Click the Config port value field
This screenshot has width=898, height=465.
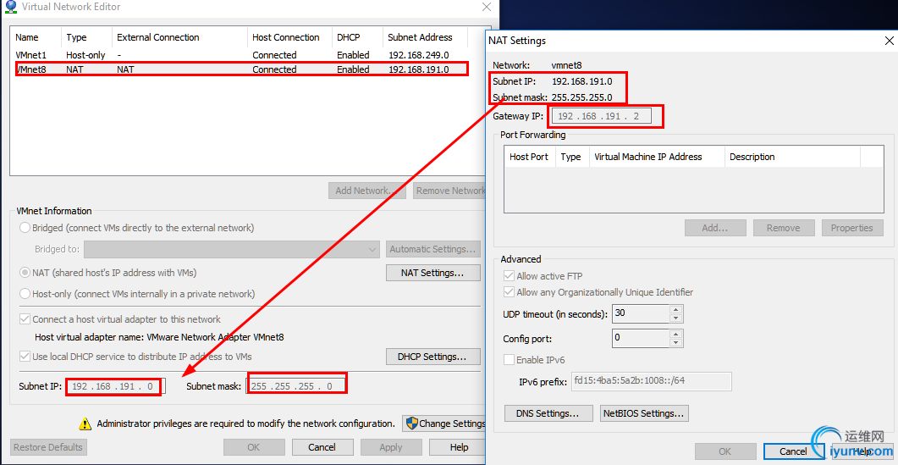coord(641,338)
